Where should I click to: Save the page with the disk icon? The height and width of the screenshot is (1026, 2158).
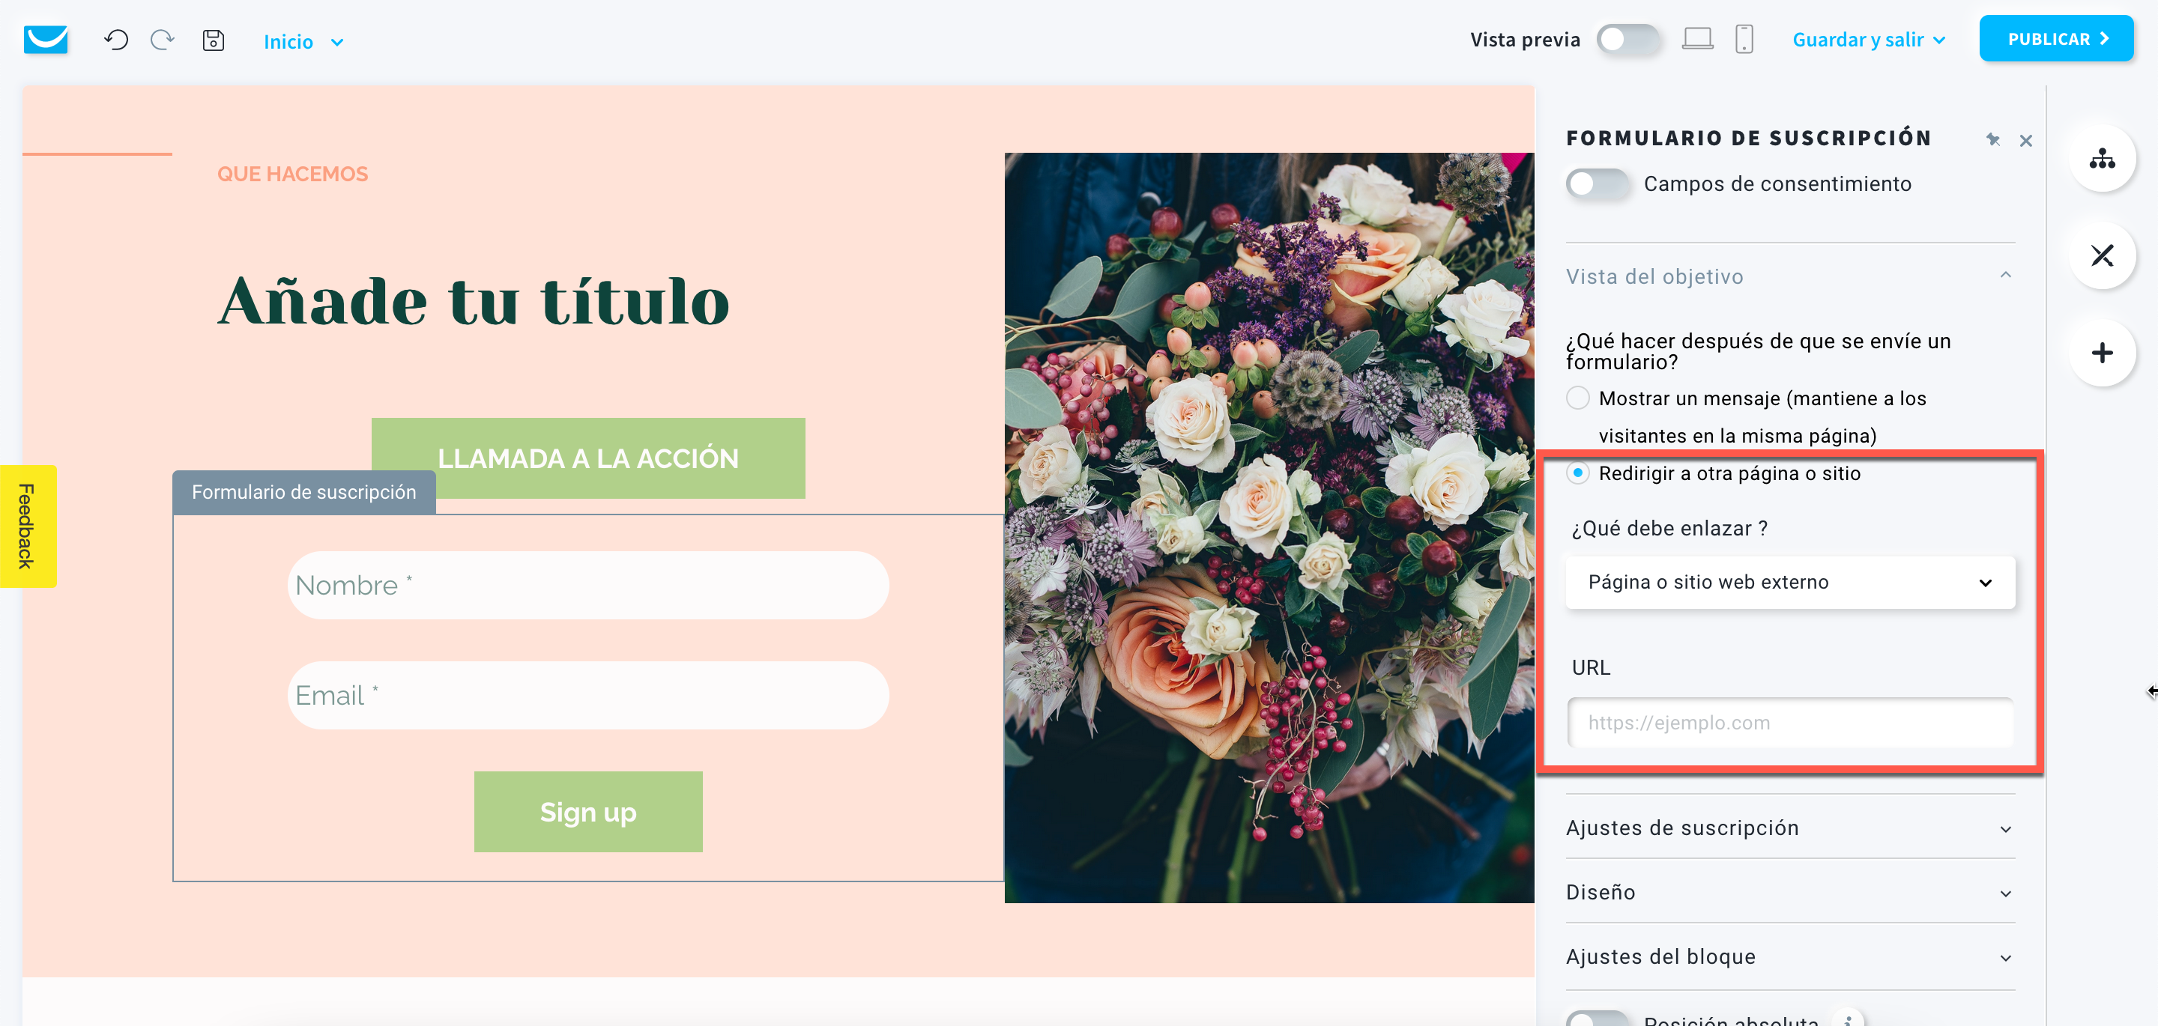[214, 40]
